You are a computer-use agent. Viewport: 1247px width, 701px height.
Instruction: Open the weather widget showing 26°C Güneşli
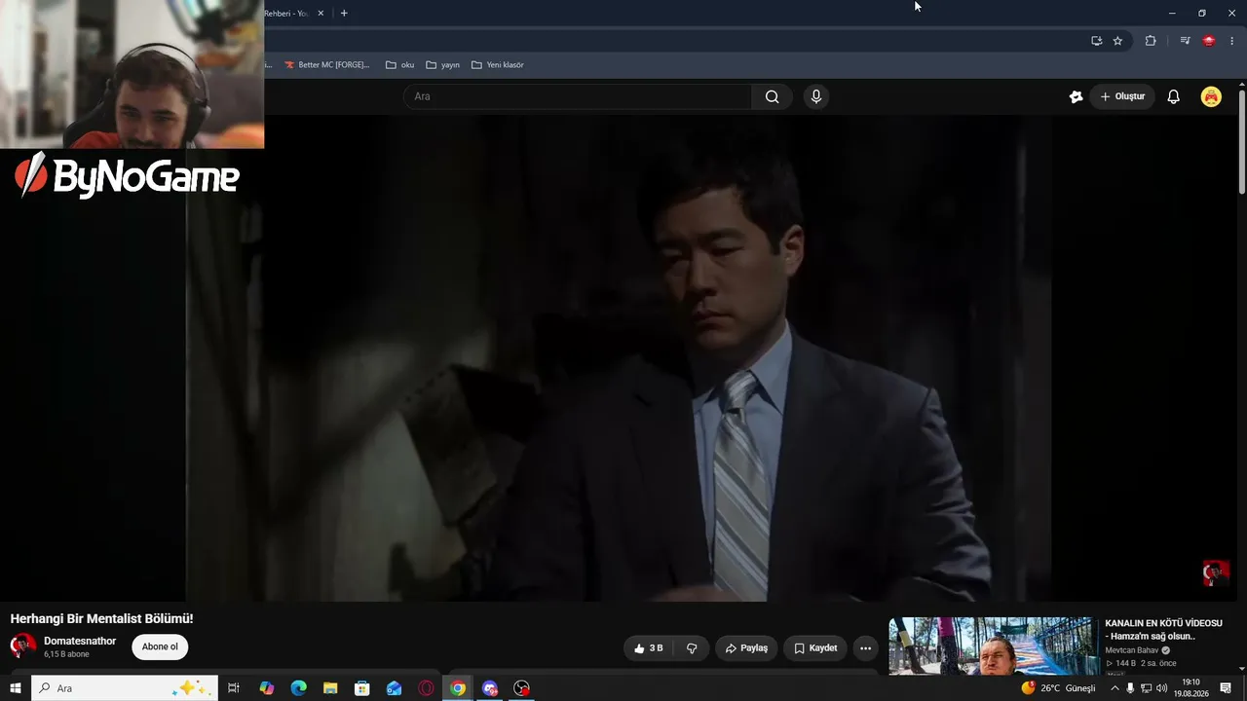pyautogui.click(x=1058, y=688)
